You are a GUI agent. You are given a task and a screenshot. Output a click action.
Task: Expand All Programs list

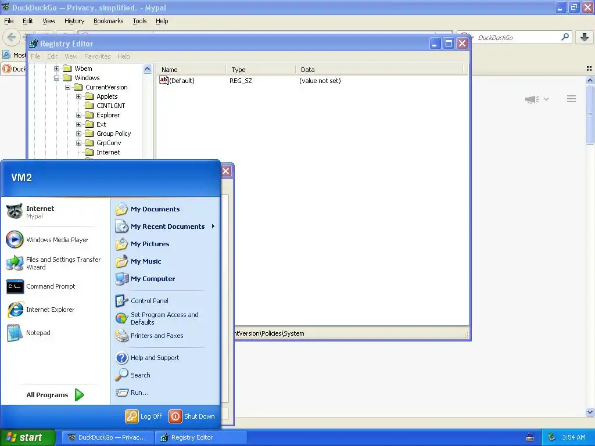pos(55,395)
